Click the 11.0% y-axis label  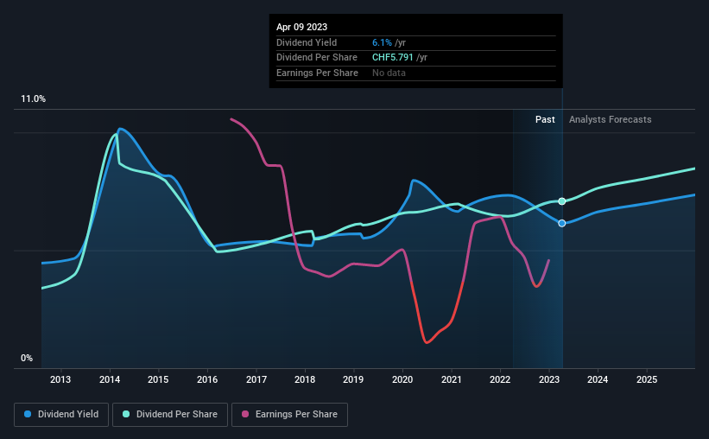coord(33,99)
